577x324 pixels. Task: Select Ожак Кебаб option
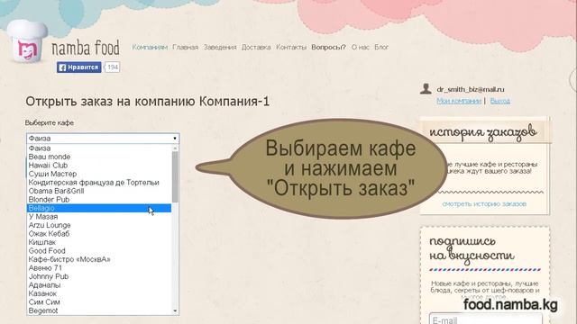[x=99, y=234]
